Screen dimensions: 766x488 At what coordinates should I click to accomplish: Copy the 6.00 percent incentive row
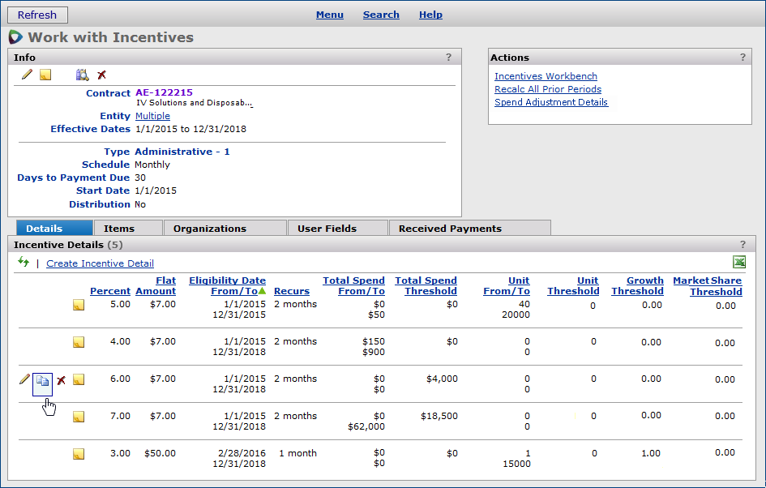[x=43, y=380]
